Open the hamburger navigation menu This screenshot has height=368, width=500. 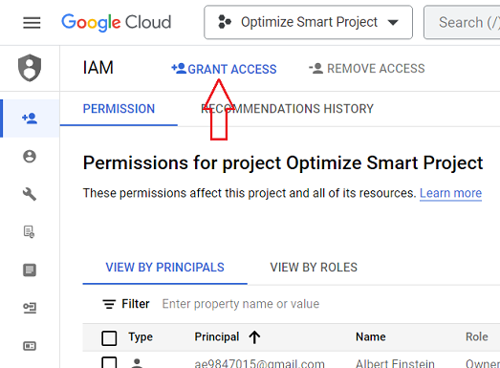[x=32, y=22]
